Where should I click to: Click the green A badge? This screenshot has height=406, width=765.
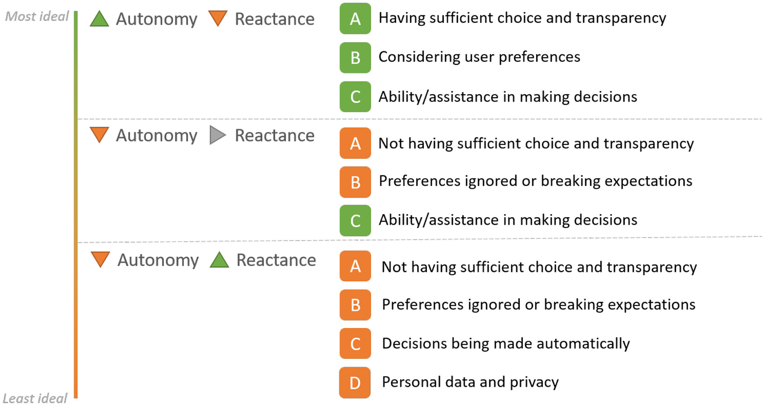tap(355, 19)
